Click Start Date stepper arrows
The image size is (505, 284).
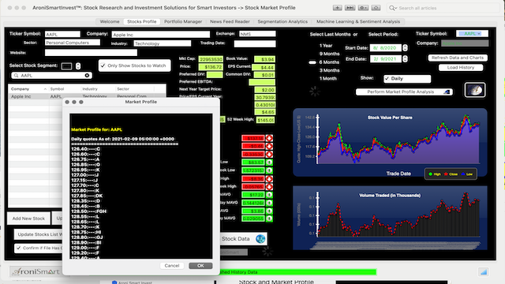(x=405, y=47)
